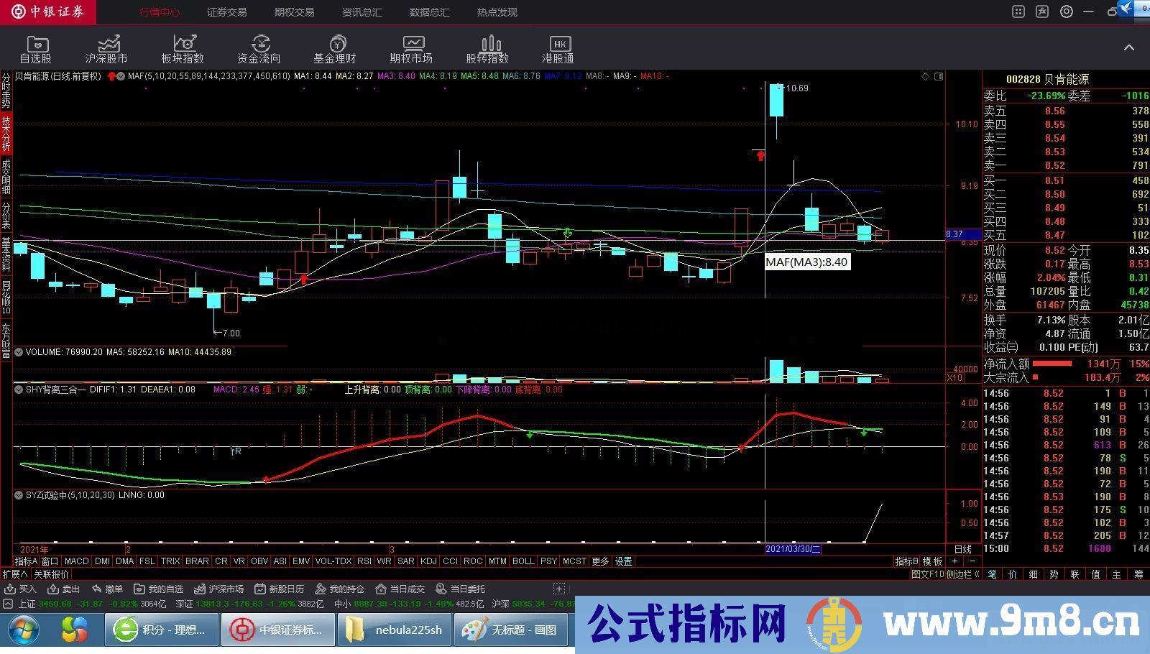The image size is (1150, 654).
Task: Click the 港股通 HK icon
Action: click(x=560, y=48)
